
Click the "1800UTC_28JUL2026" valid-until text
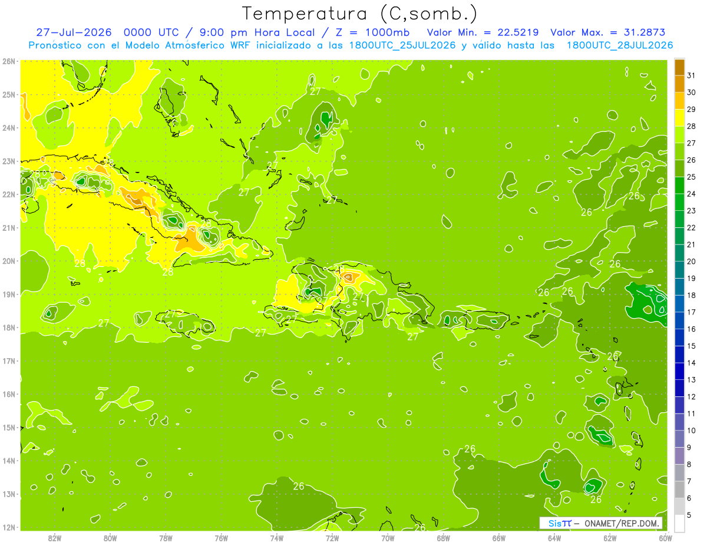tap(620, 45)
